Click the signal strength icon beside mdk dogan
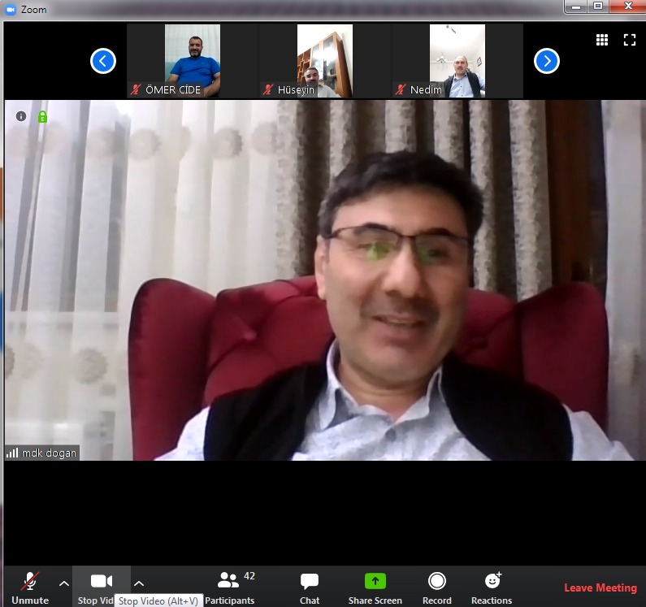 point(12,453)
